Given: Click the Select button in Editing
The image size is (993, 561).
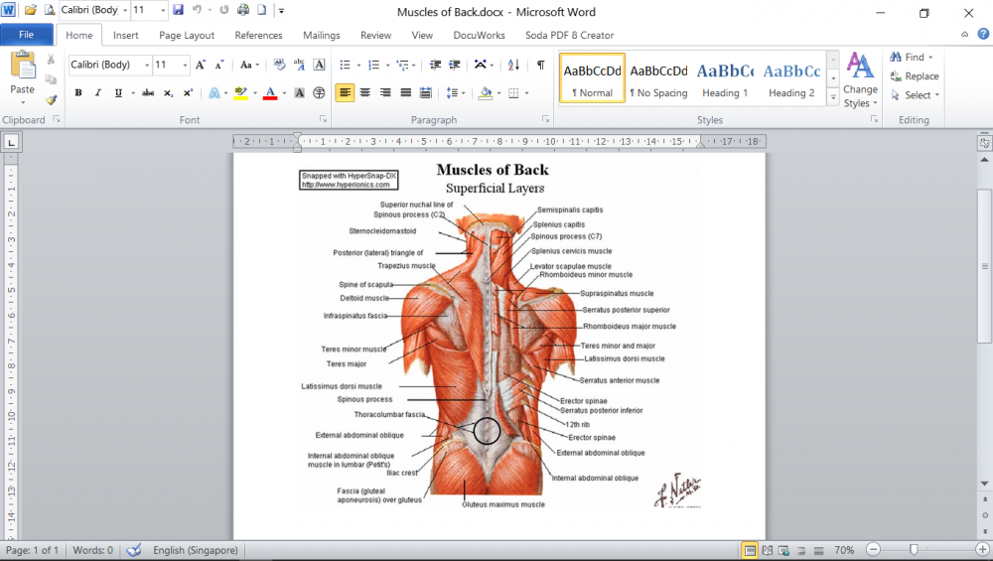Looking at the screenshot, I should (914, 95).
